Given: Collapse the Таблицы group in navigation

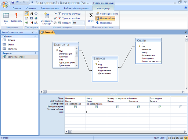Looking at the screenshot, I should pos(35,37).
